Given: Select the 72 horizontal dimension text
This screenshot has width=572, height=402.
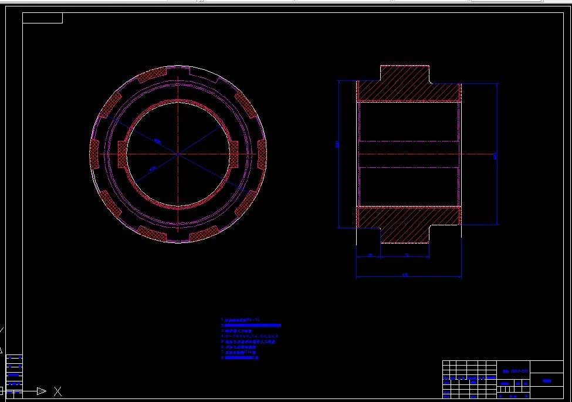Looking at the screenshot, I should [407, 255].
